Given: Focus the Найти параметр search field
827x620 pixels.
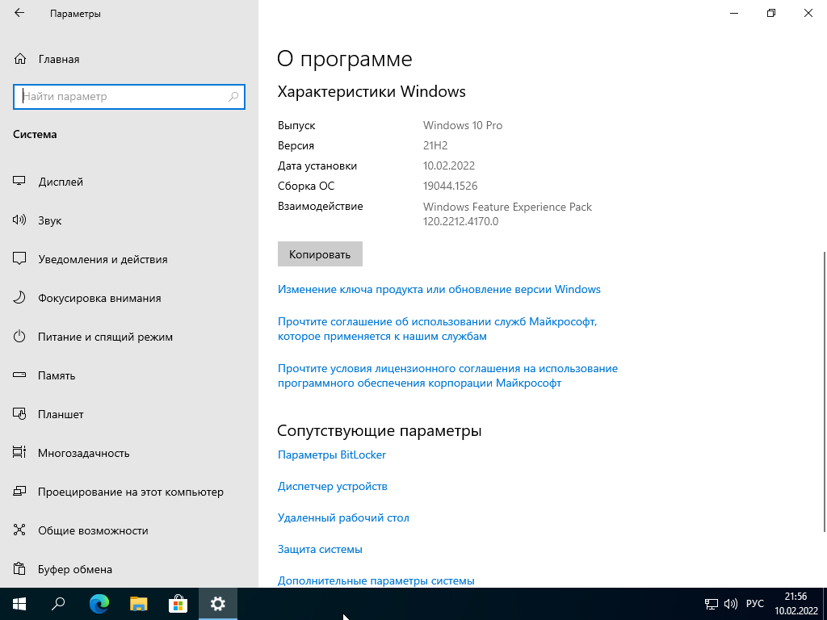Looking at the screenshot, I should point(129,97).
